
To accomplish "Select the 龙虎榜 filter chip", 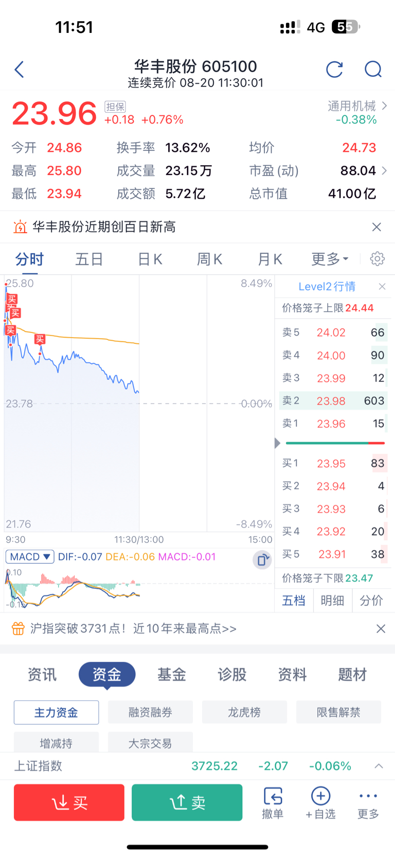I will 244,712.
